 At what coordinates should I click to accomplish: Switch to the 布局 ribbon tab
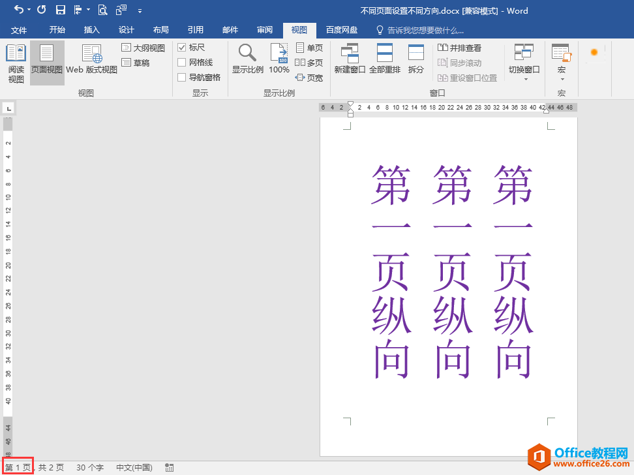(x=160, y=30)
